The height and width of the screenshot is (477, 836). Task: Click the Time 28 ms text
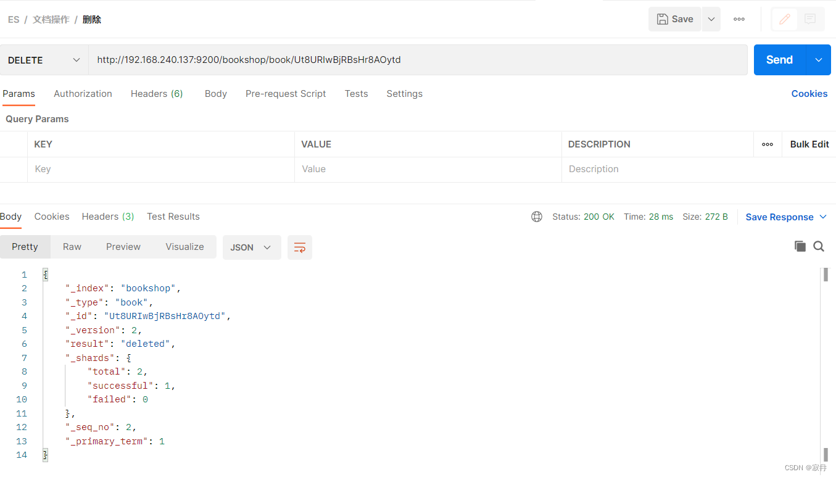pos(648,217)
